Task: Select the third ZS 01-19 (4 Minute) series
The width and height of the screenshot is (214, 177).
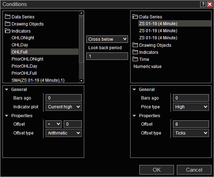Action: click(158, 38)
